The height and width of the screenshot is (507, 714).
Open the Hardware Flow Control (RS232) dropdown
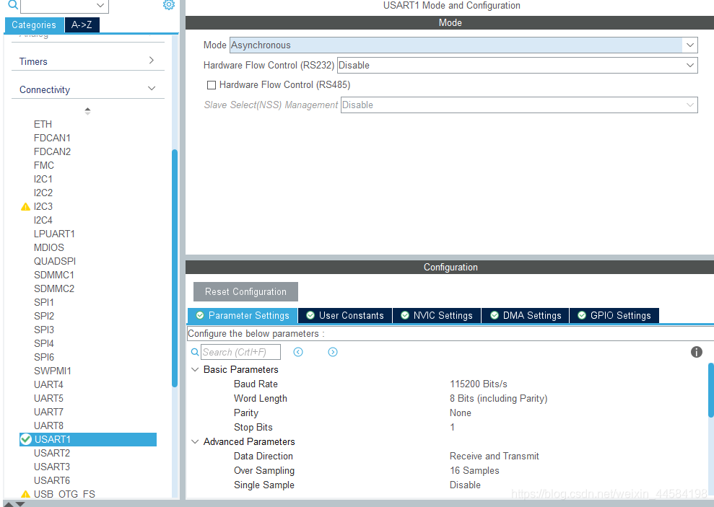coord(518,66)
